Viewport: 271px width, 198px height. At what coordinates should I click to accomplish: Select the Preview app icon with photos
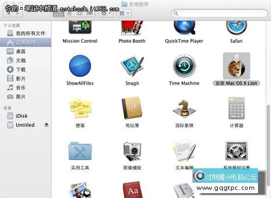pyautogui.click(x=80, y=190)
